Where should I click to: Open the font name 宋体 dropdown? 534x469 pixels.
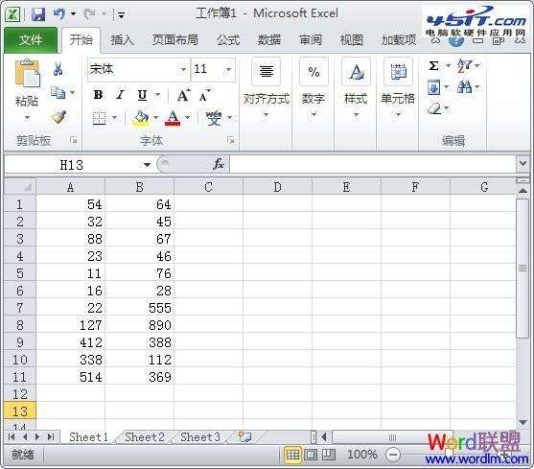(183, 70)
